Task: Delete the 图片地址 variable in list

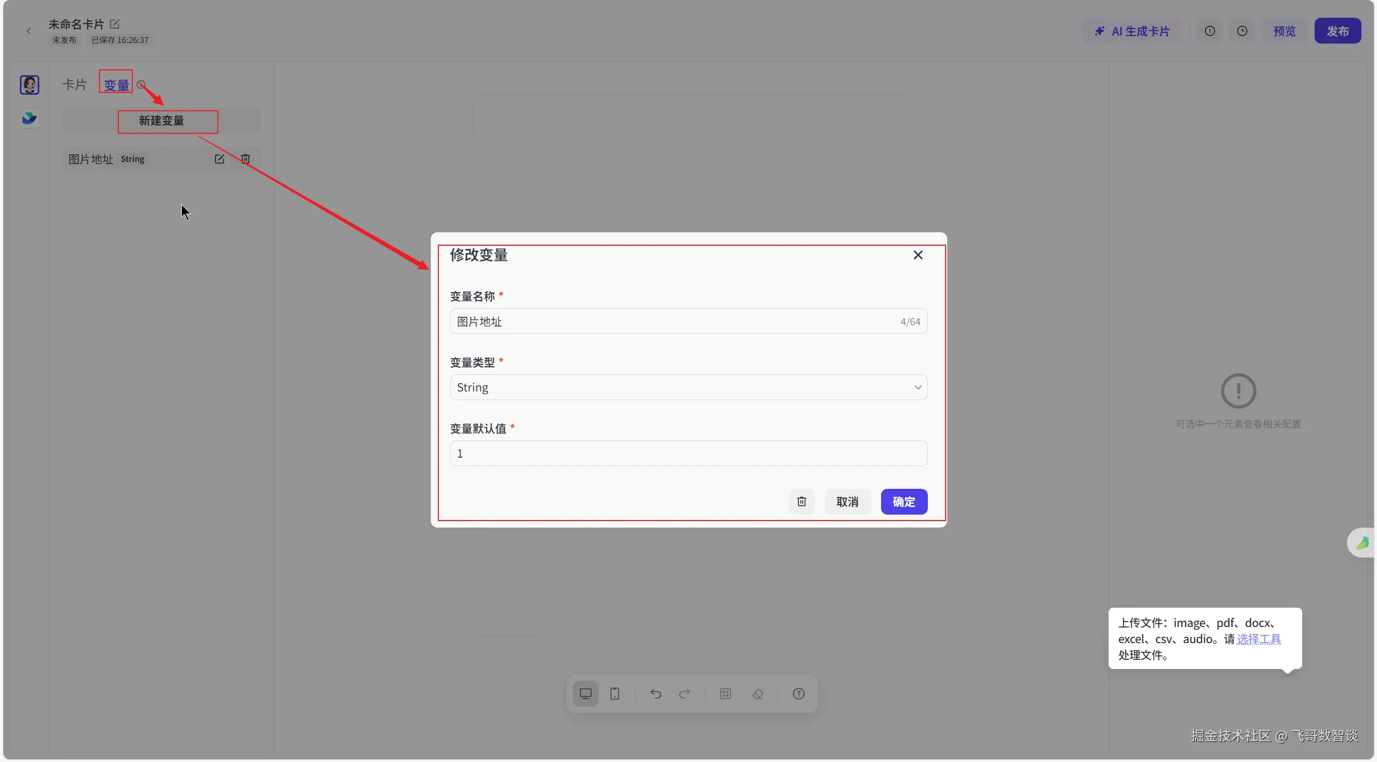Action: 245,159
